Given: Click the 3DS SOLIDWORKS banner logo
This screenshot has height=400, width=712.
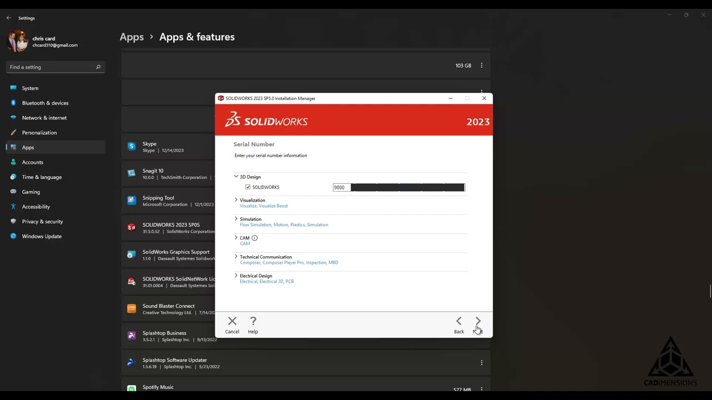Looking at the screenshot, I should [266, 119].
